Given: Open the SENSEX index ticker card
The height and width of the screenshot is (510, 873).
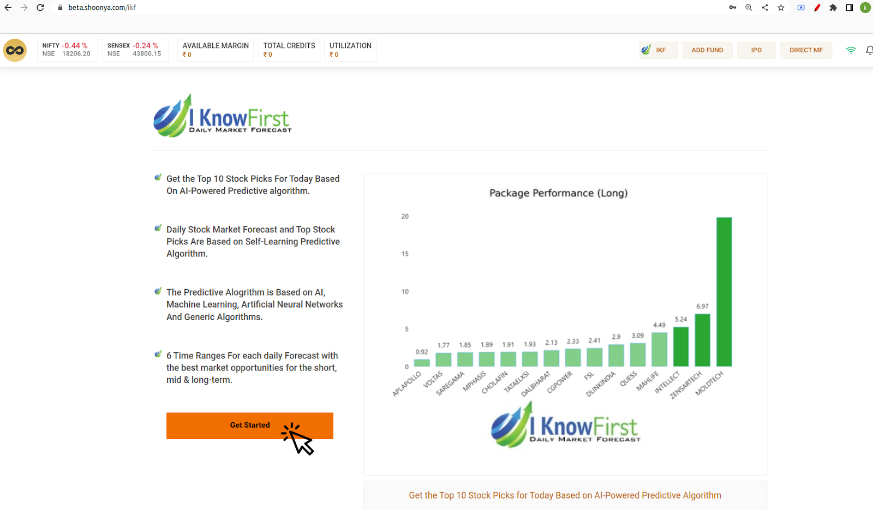Looking at the screenshot, I should pyautogui.click(x=135, y=50).
